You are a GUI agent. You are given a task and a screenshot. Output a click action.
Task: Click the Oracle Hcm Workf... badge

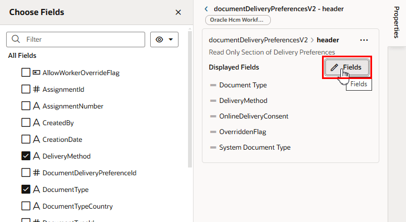coord(238,20)
